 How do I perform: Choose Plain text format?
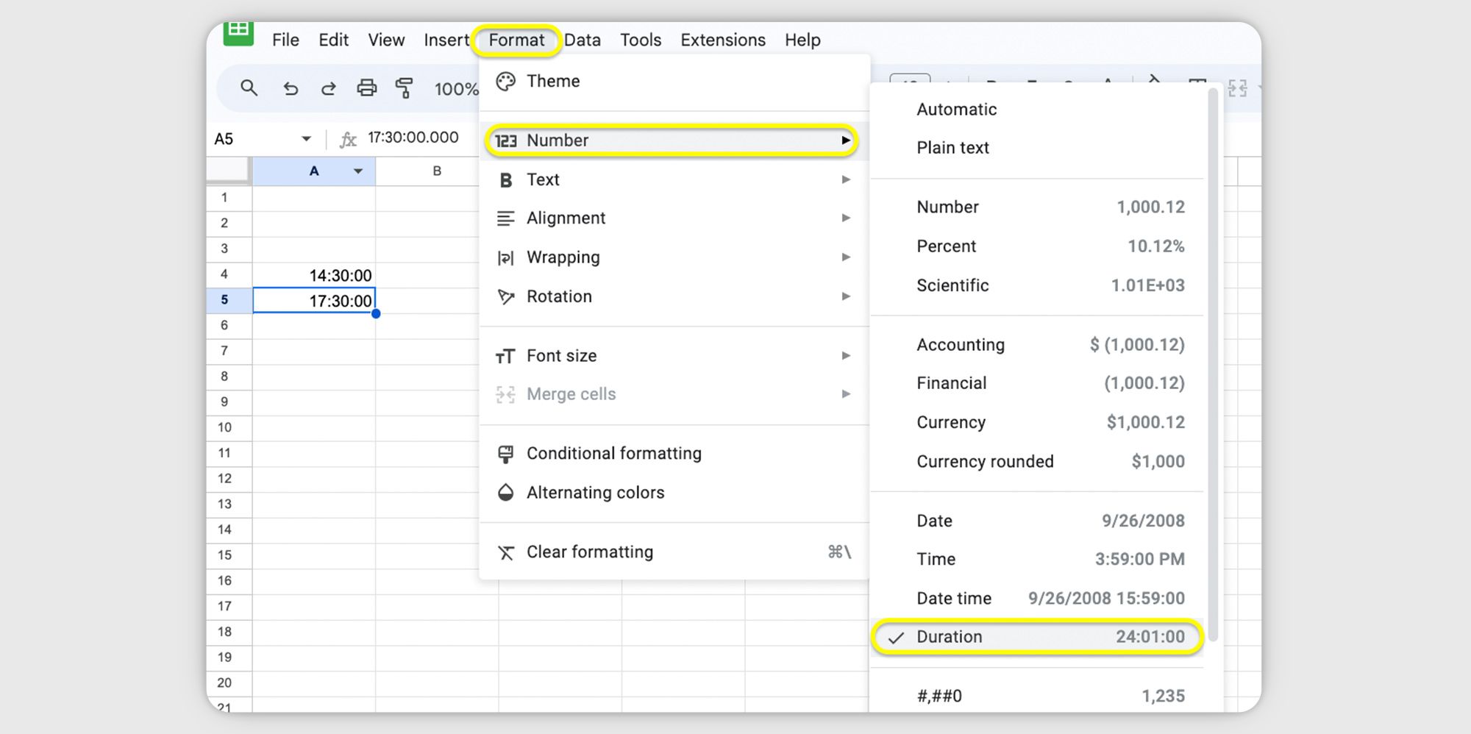952,147
